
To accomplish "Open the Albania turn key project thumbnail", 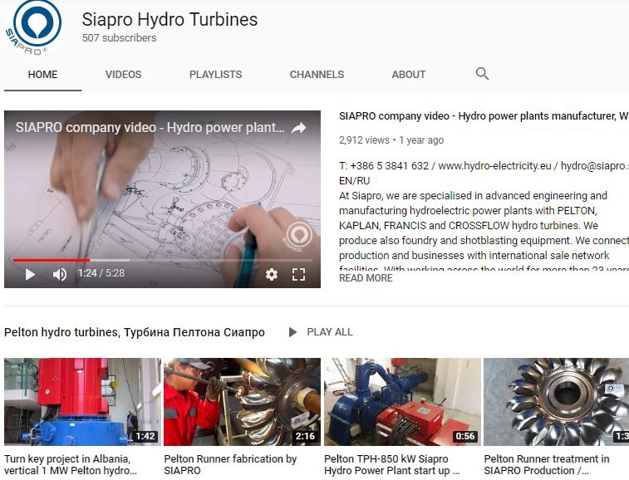I will coord(82,402).
